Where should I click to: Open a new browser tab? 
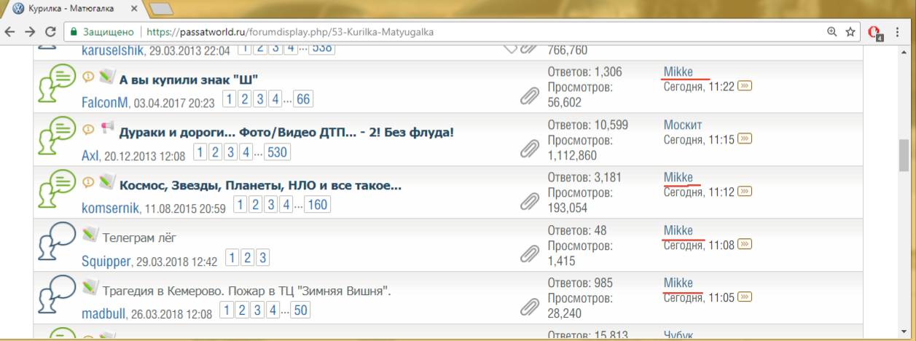click(161, 9)
